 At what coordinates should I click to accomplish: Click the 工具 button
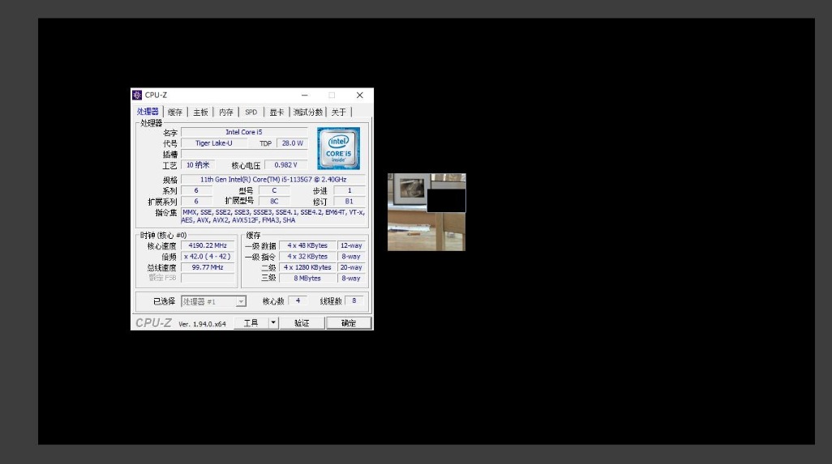[251, 323]
